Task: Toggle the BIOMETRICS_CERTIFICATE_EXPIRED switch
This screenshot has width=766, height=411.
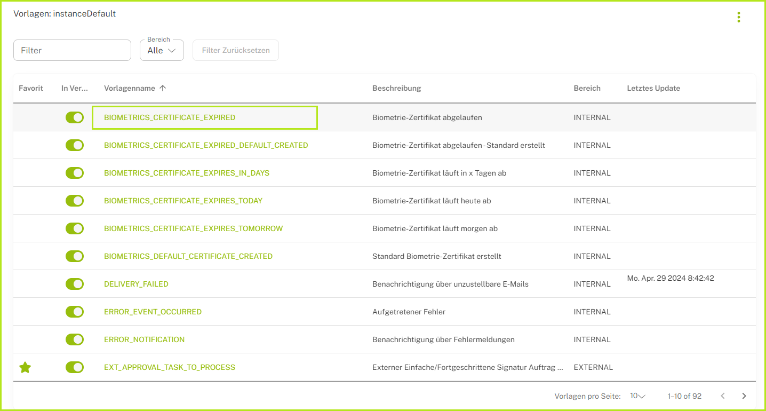Action: (x=75, y=117)
